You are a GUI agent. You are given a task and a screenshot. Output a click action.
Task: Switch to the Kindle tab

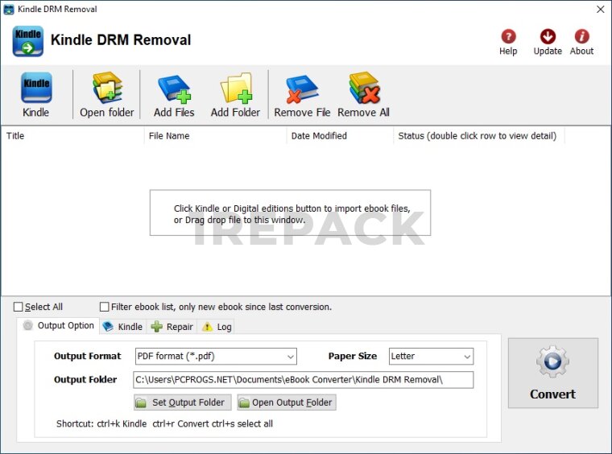tap(122, 327)
